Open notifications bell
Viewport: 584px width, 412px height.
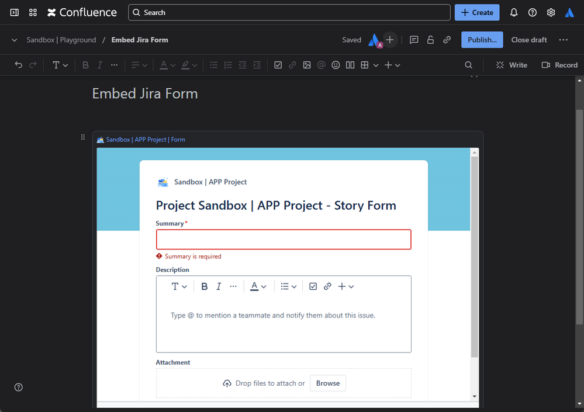pos(514,13)
